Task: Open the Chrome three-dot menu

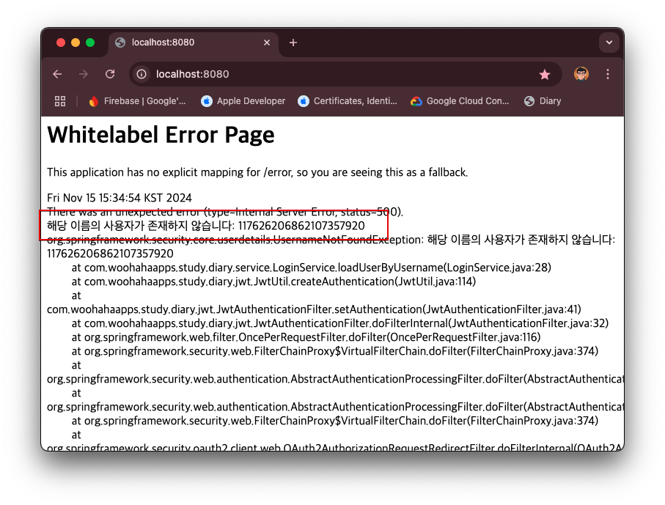Action: click(x=608, y=74)
